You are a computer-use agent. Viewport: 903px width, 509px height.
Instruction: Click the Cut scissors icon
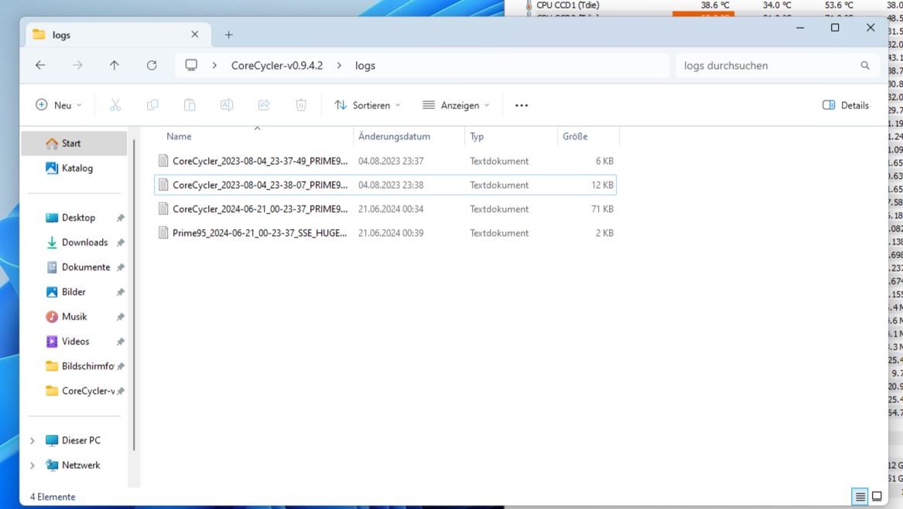pos(115,105)
